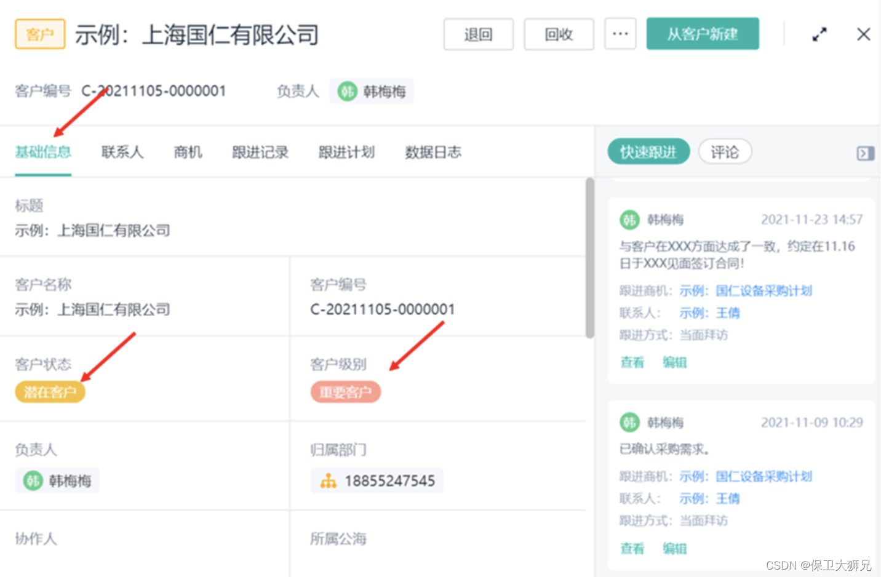This screenshot has height=577, width=881.
Task: Open 国仁设备采购计划 link in 10:29 record
Action: tap(746, 477)
